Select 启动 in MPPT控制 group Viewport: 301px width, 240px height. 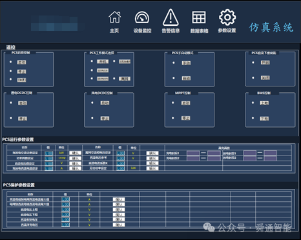point(185,103)
